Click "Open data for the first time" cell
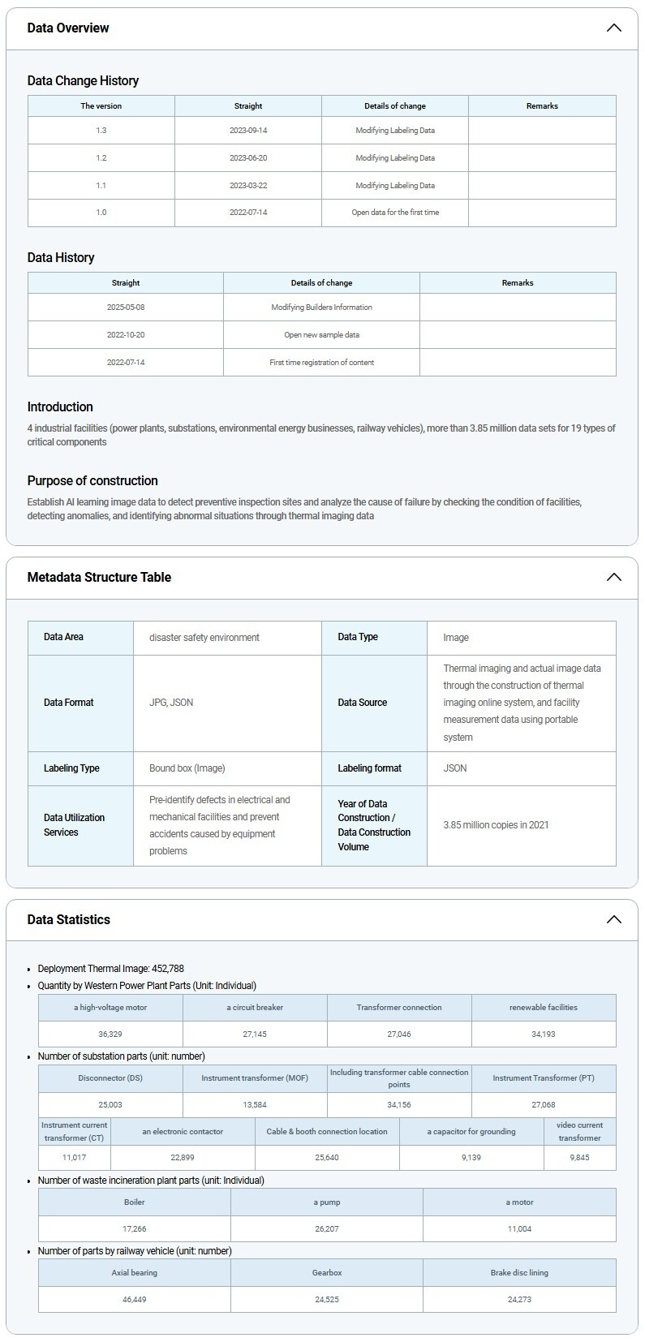The image size is (645, 1342). click(x=395, y=213)
